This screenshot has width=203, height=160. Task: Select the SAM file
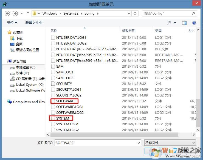[60, 67]
